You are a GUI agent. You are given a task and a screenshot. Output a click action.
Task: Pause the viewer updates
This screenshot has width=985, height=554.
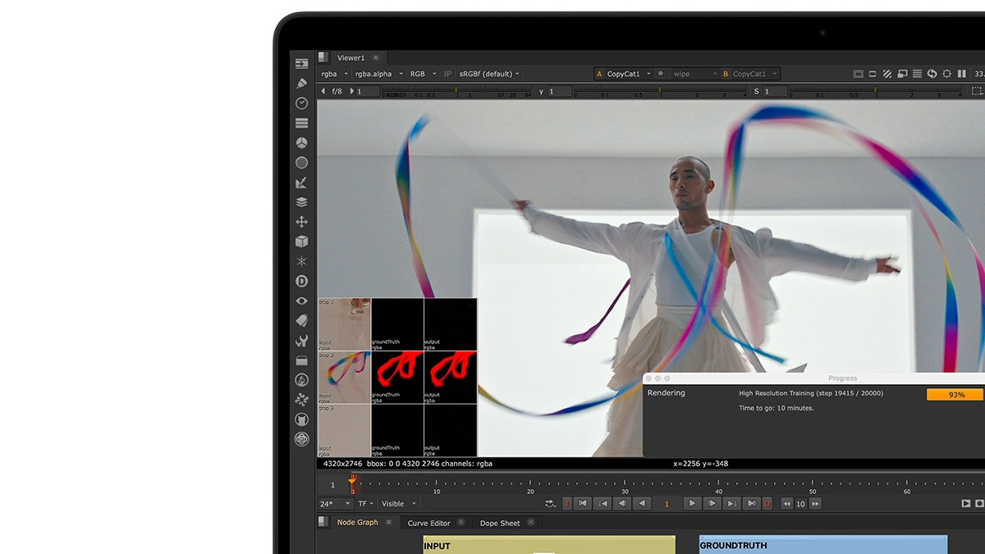(x=961, y=74)
